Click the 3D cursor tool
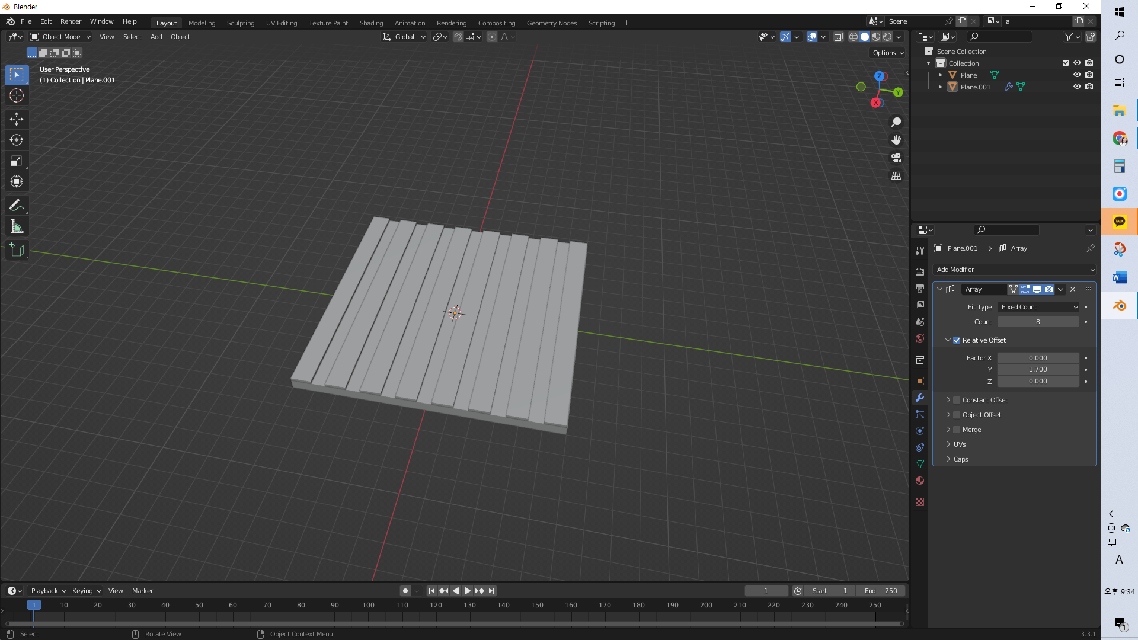This screenshot has height=640, width=1138. point(17,95)
